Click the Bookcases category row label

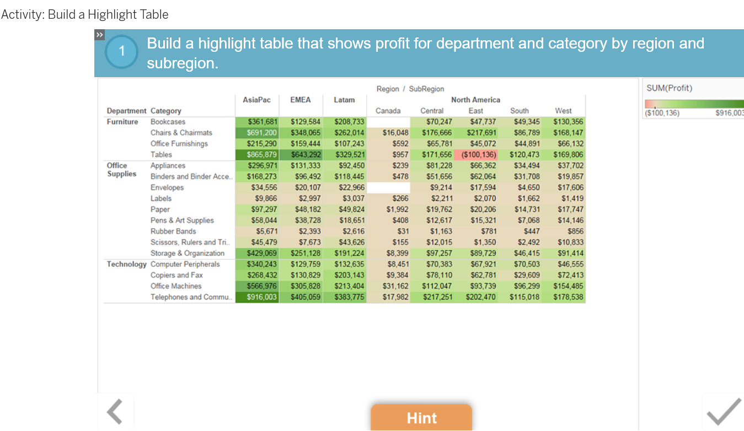[168, 122]
